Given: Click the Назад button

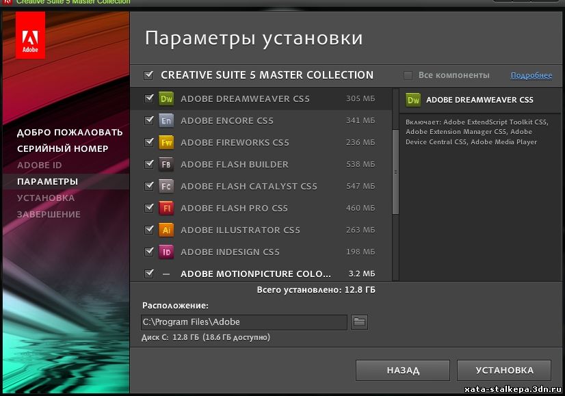Looking at the screenshot, I should click(x=403, y=370).
